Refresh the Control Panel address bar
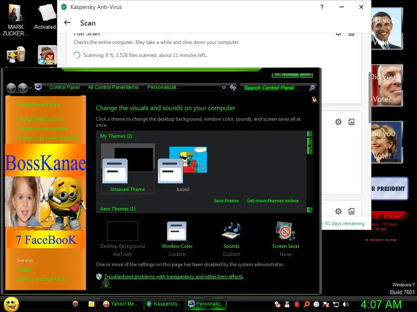This screenshot has height=312, width=417. 233,88
